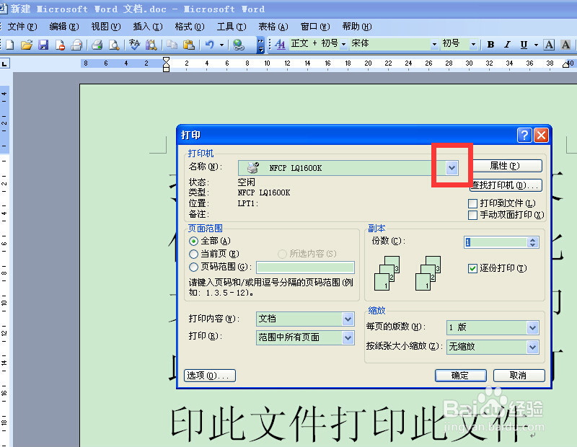Expand the 打印内容 dropdown

pyautogui.click(x=348, y=319)
